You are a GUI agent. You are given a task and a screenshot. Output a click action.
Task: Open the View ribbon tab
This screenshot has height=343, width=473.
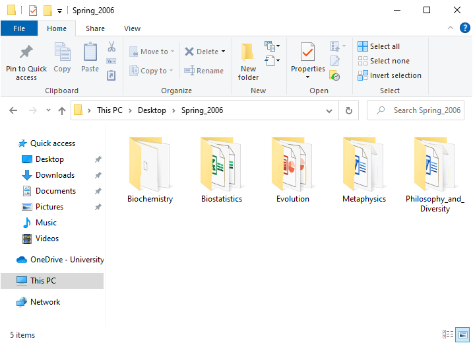click(132, 28)
